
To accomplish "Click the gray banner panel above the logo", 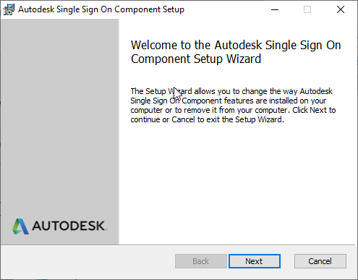I will 60,116.
